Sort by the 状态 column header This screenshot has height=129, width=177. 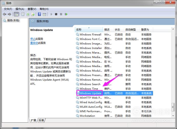click(118, 30)
